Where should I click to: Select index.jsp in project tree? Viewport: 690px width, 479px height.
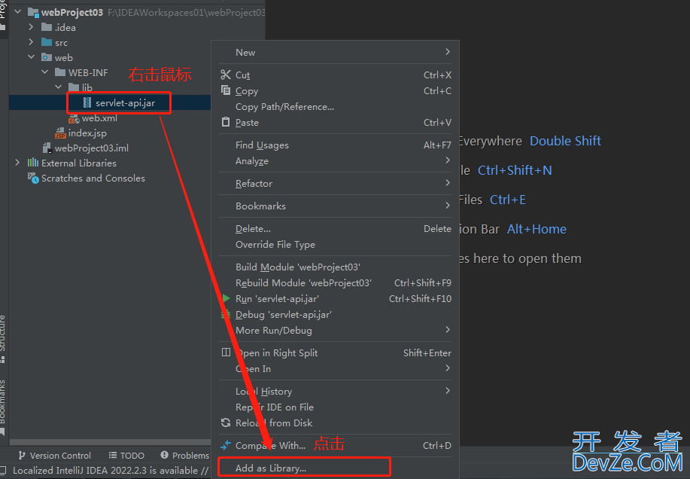[x=87, y=133]
